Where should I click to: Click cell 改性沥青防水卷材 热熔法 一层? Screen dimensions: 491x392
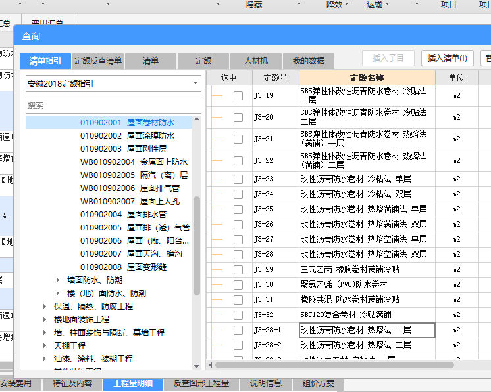pos(367,330)
